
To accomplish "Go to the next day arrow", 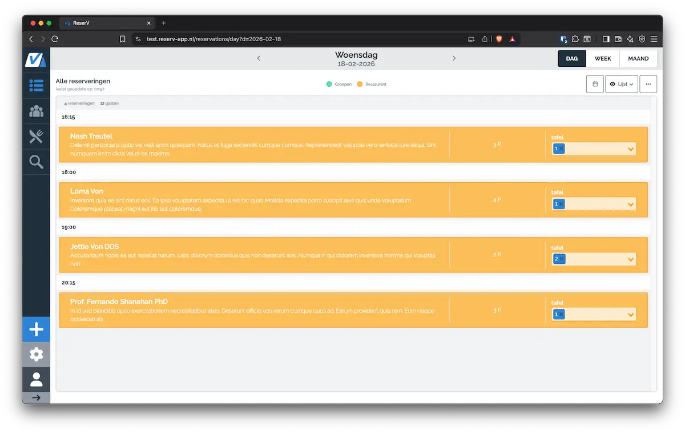I will 454,58.
